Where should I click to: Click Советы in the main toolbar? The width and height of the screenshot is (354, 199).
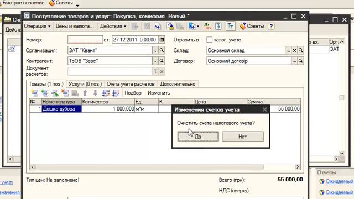click(61, 3)
